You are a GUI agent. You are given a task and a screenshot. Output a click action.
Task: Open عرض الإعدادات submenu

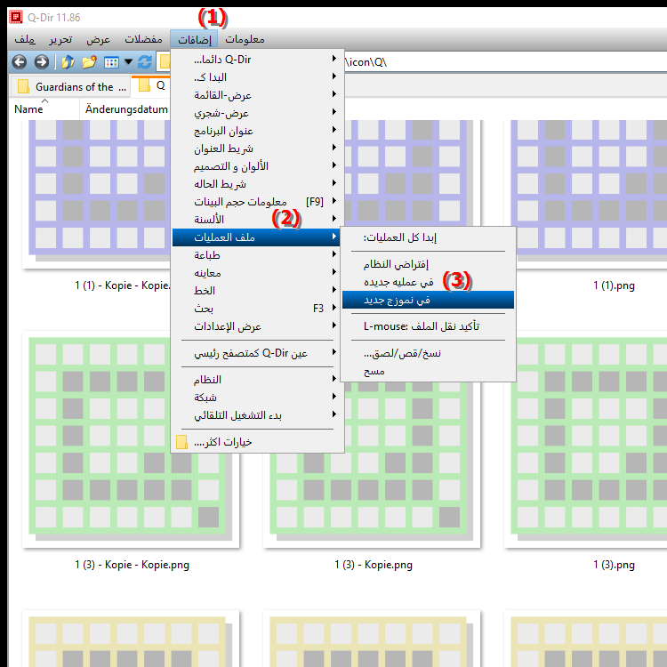click(257, 326)
